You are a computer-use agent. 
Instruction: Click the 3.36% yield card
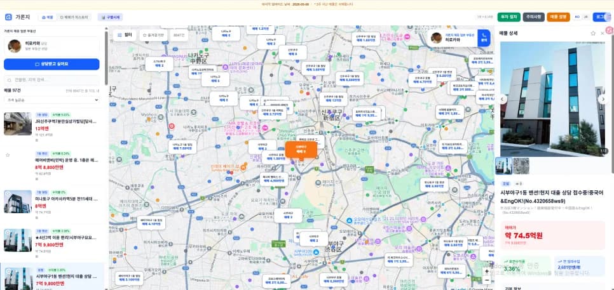[525, 266]
